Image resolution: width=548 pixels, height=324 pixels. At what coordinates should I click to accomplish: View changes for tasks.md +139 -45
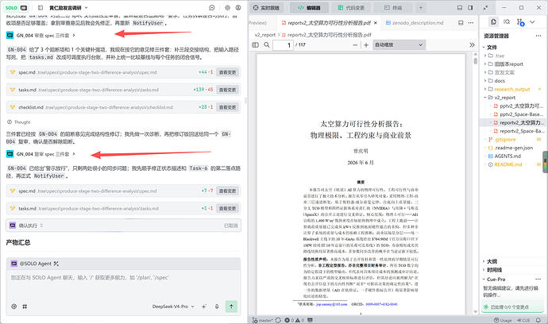pyautogui.click(x=227, y=90)
